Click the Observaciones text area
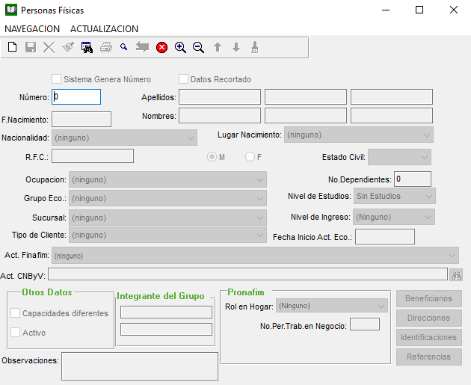 click(x=140, y=366)
